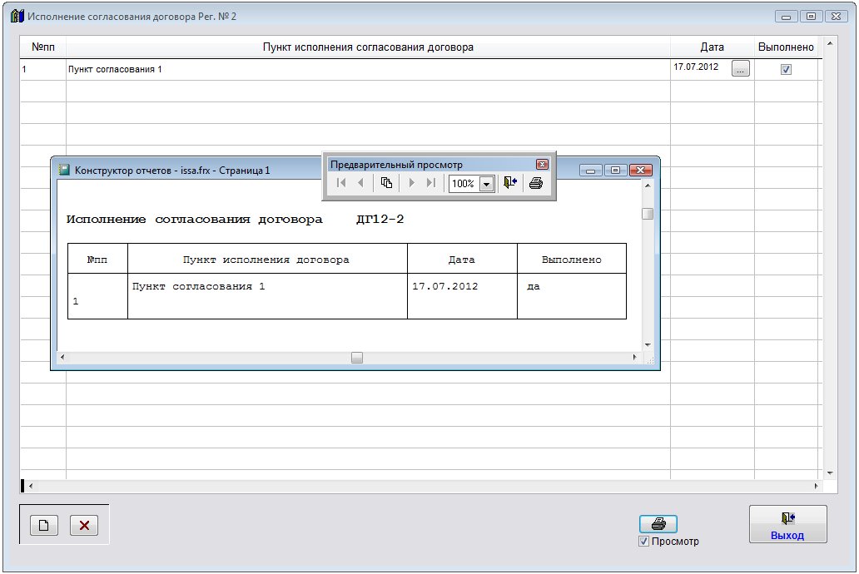
Task: Close the Предварительный просмотр toolbar
Action: click(542, 165)
